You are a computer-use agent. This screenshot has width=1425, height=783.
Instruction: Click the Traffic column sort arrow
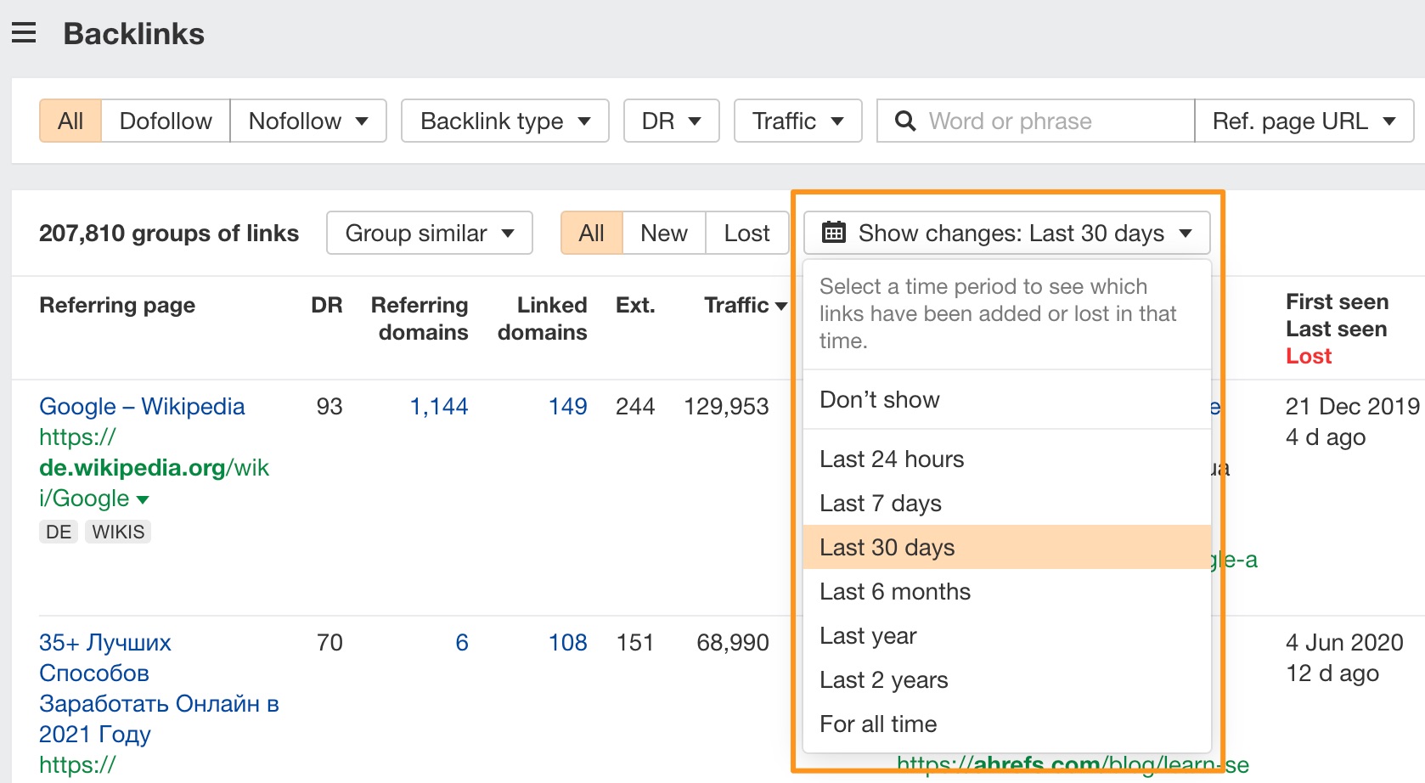pyautogui.click(x=781, y=306)
